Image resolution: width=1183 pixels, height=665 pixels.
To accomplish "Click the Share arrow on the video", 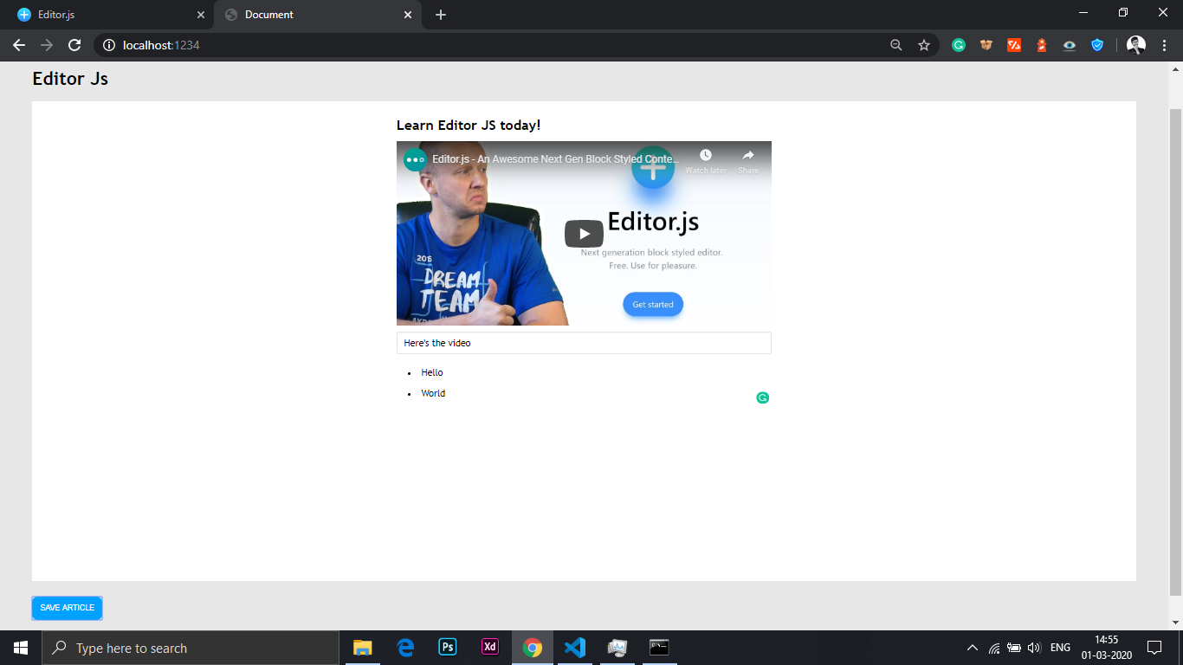I will click(x=747, y=157).
